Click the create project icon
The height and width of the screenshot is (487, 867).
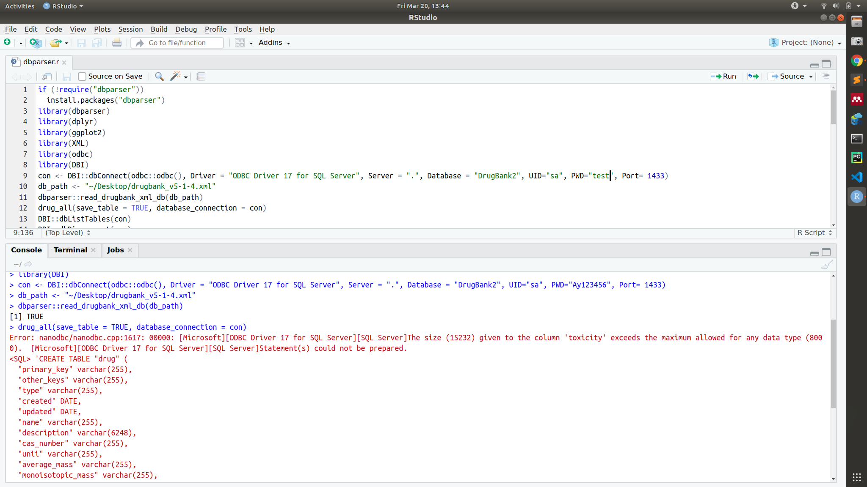click(35, 43)
